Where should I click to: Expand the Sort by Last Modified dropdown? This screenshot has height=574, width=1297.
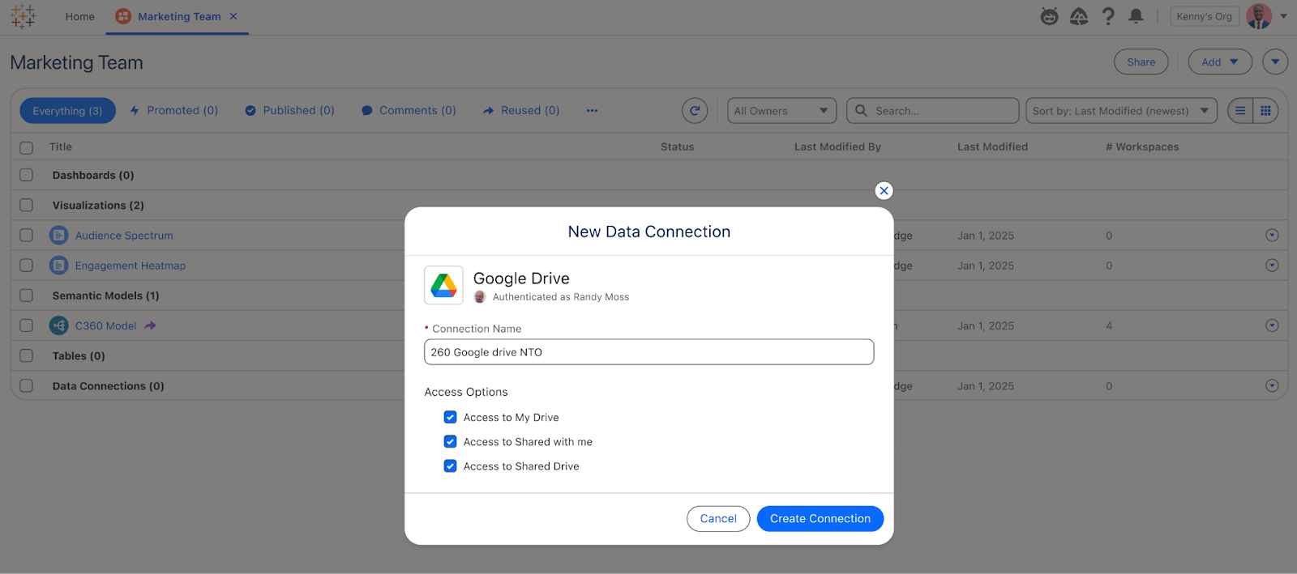(1120, 111)
